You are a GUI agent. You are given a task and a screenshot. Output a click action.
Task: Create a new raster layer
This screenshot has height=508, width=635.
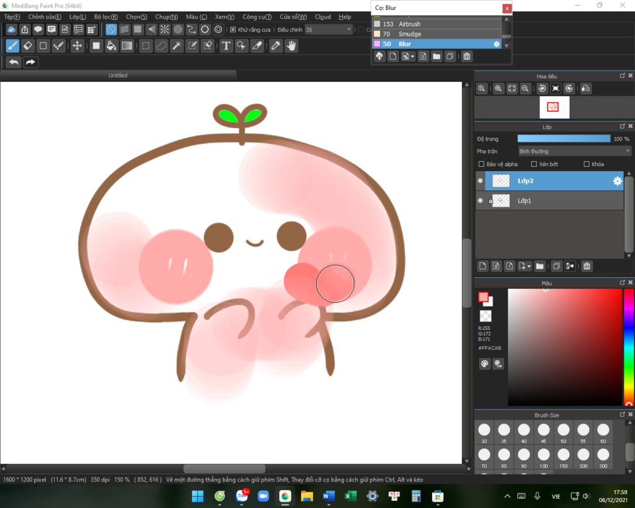pyautogui.click(x=482, y=266)
